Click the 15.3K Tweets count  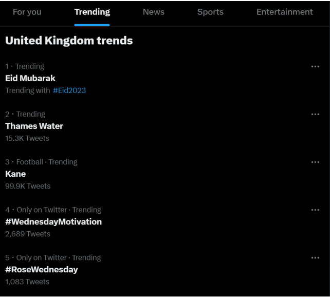(27, 138)
